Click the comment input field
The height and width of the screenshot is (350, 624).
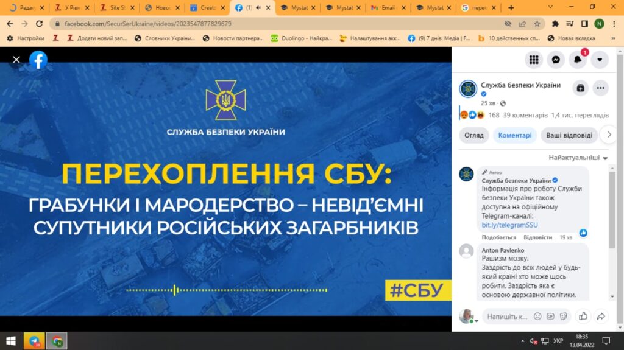[x=507, y=317]
